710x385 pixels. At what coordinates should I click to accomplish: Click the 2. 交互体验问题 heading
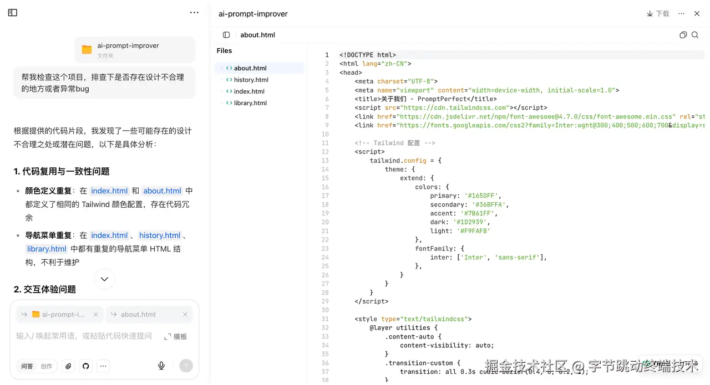tap(45, 289)
